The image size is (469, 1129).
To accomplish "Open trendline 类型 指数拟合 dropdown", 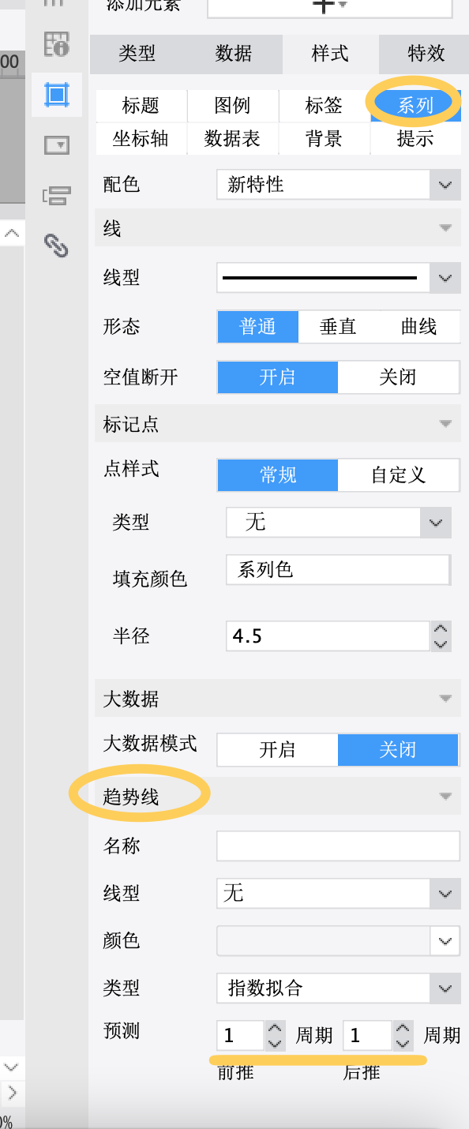I will [339, 988].
